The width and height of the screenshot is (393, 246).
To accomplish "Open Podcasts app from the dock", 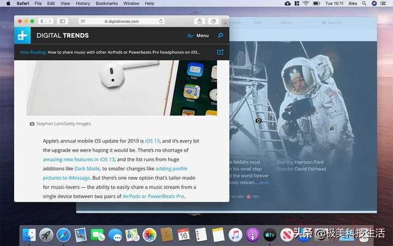I will [252, 235].
